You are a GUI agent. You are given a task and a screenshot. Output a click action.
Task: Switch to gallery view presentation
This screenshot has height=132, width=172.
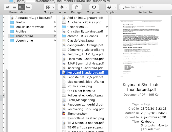[x=28, y=7]
